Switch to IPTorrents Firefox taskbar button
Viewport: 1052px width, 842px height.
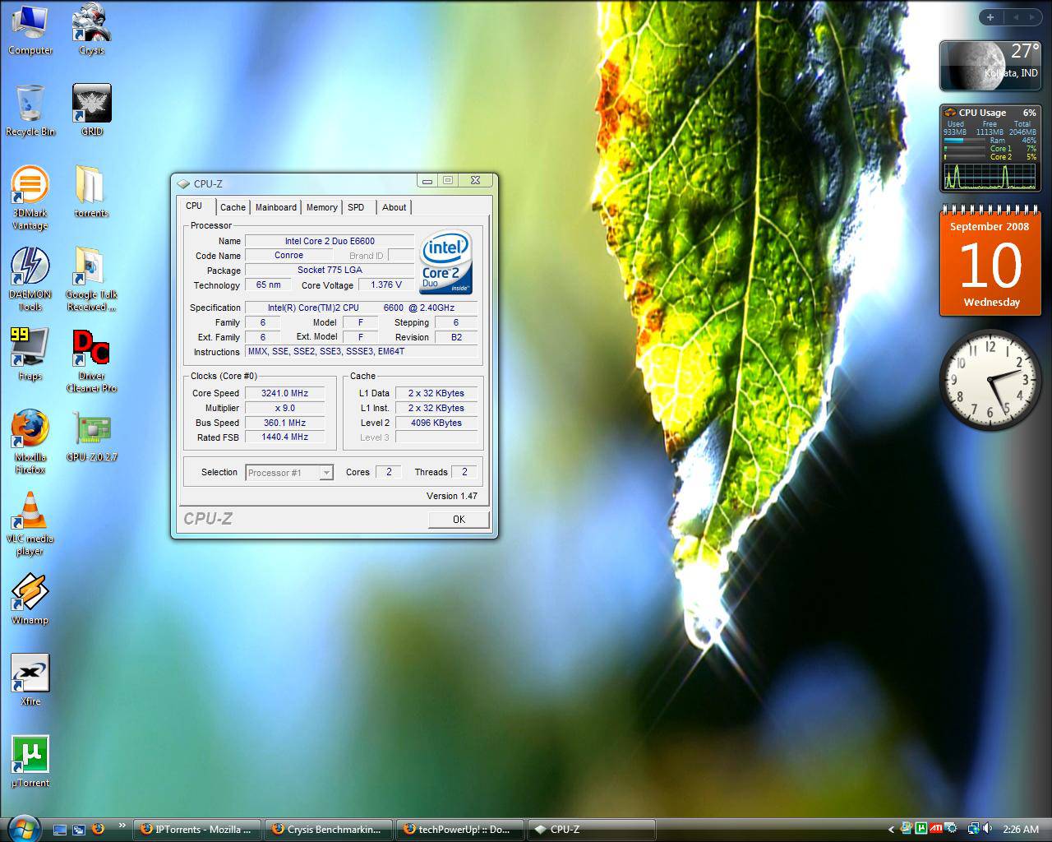tap(197, 829)
